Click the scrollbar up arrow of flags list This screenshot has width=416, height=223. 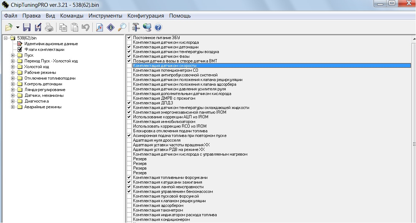pyautogui.click(x=414, y=39)
